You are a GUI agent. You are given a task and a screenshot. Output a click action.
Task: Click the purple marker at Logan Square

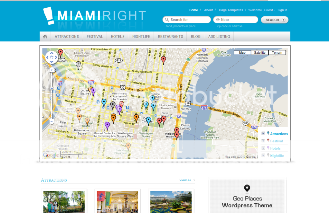coord(94,92)
